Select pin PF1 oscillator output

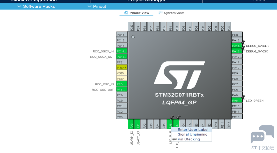(x=121, y=90)
